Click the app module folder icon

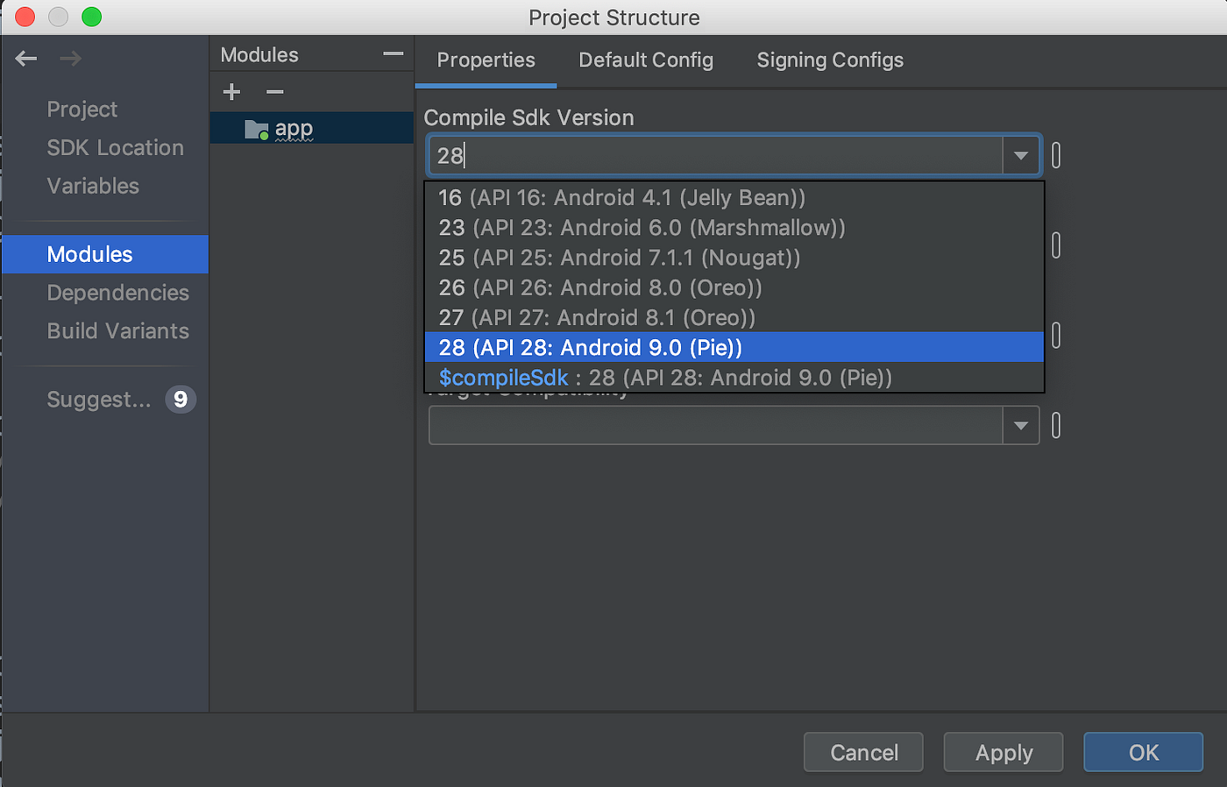[x=258, y=128]
